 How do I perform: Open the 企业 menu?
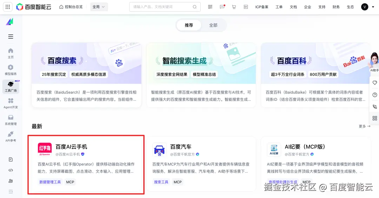click(307, 7)
